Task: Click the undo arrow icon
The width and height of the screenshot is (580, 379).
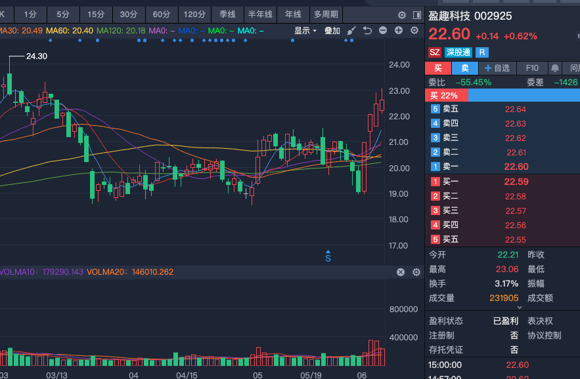Action: [367, 30]
